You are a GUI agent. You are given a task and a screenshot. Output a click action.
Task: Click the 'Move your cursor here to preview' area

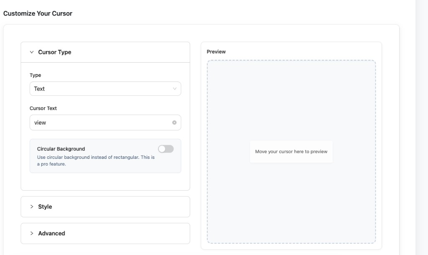pos(291,151)
